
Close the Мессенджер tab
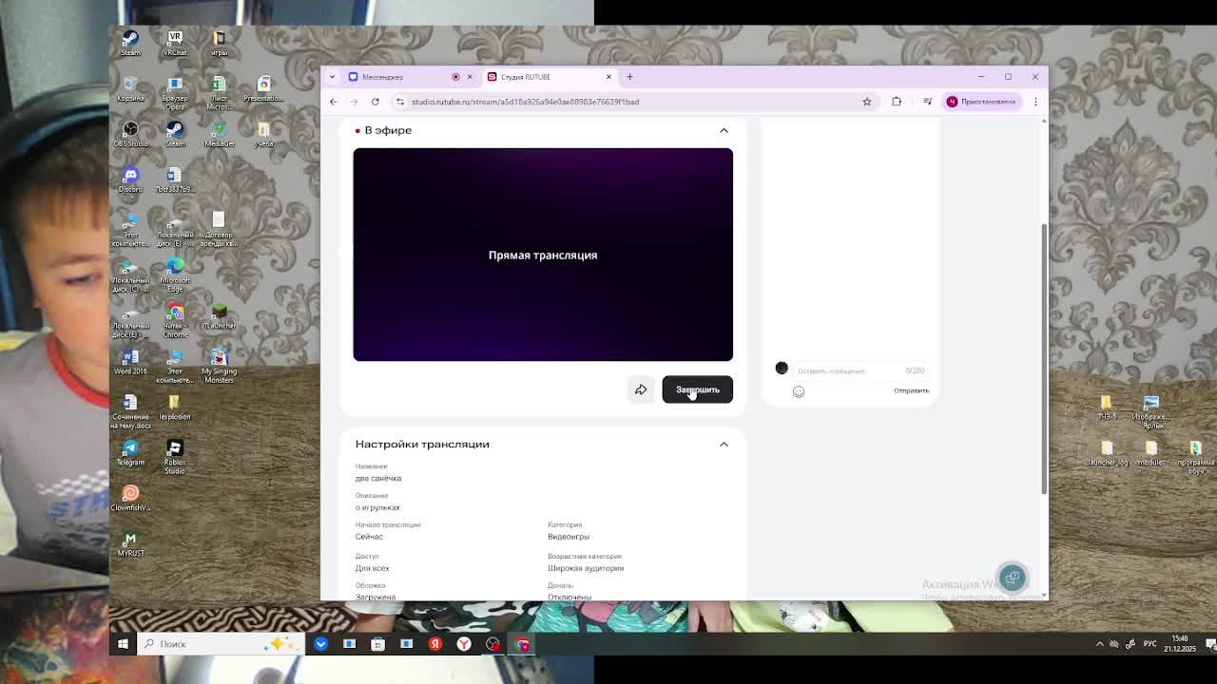(x=469, y=77)
